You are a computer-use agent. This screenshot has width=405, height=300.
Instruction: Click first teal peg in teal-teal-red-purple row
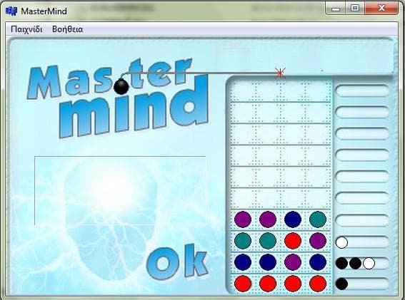pos(243,241)
